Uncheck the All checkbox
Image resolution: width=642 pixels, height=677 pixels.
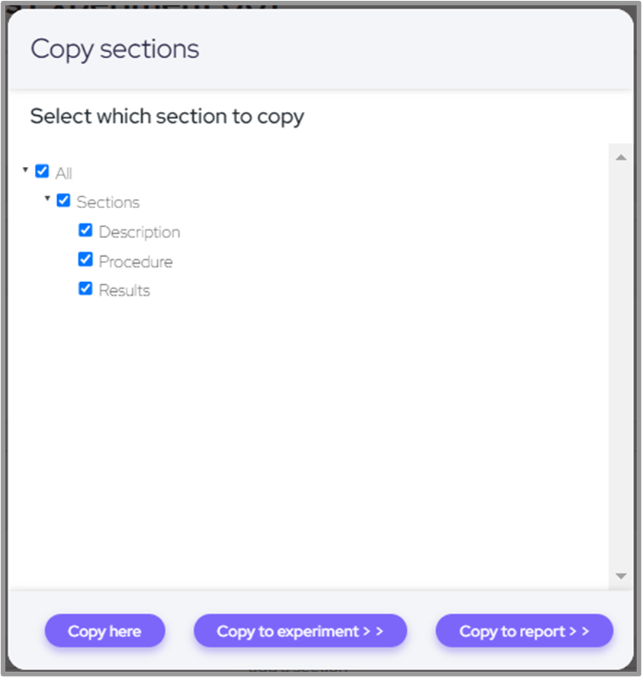point(42,172)
